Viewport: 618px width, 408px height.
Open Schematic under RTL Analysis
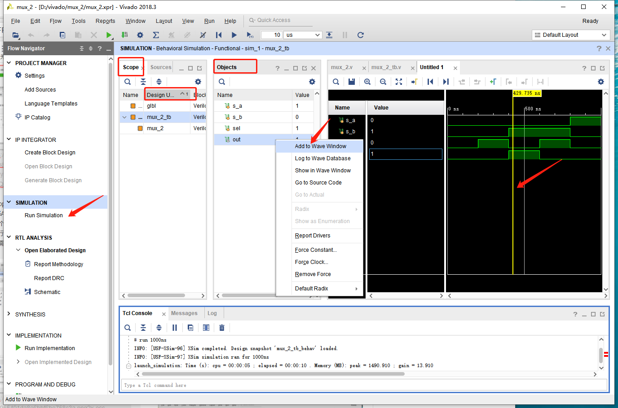coord(47,292)
